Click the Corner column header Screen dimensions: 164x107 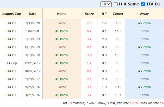118,14
